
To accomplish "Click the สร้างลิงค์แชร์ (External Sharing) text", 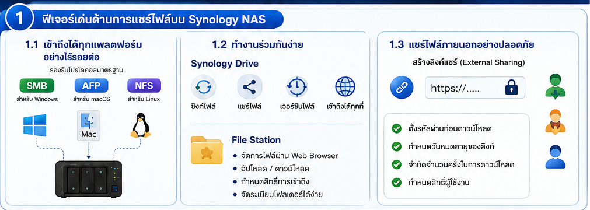I will point(469,62).
